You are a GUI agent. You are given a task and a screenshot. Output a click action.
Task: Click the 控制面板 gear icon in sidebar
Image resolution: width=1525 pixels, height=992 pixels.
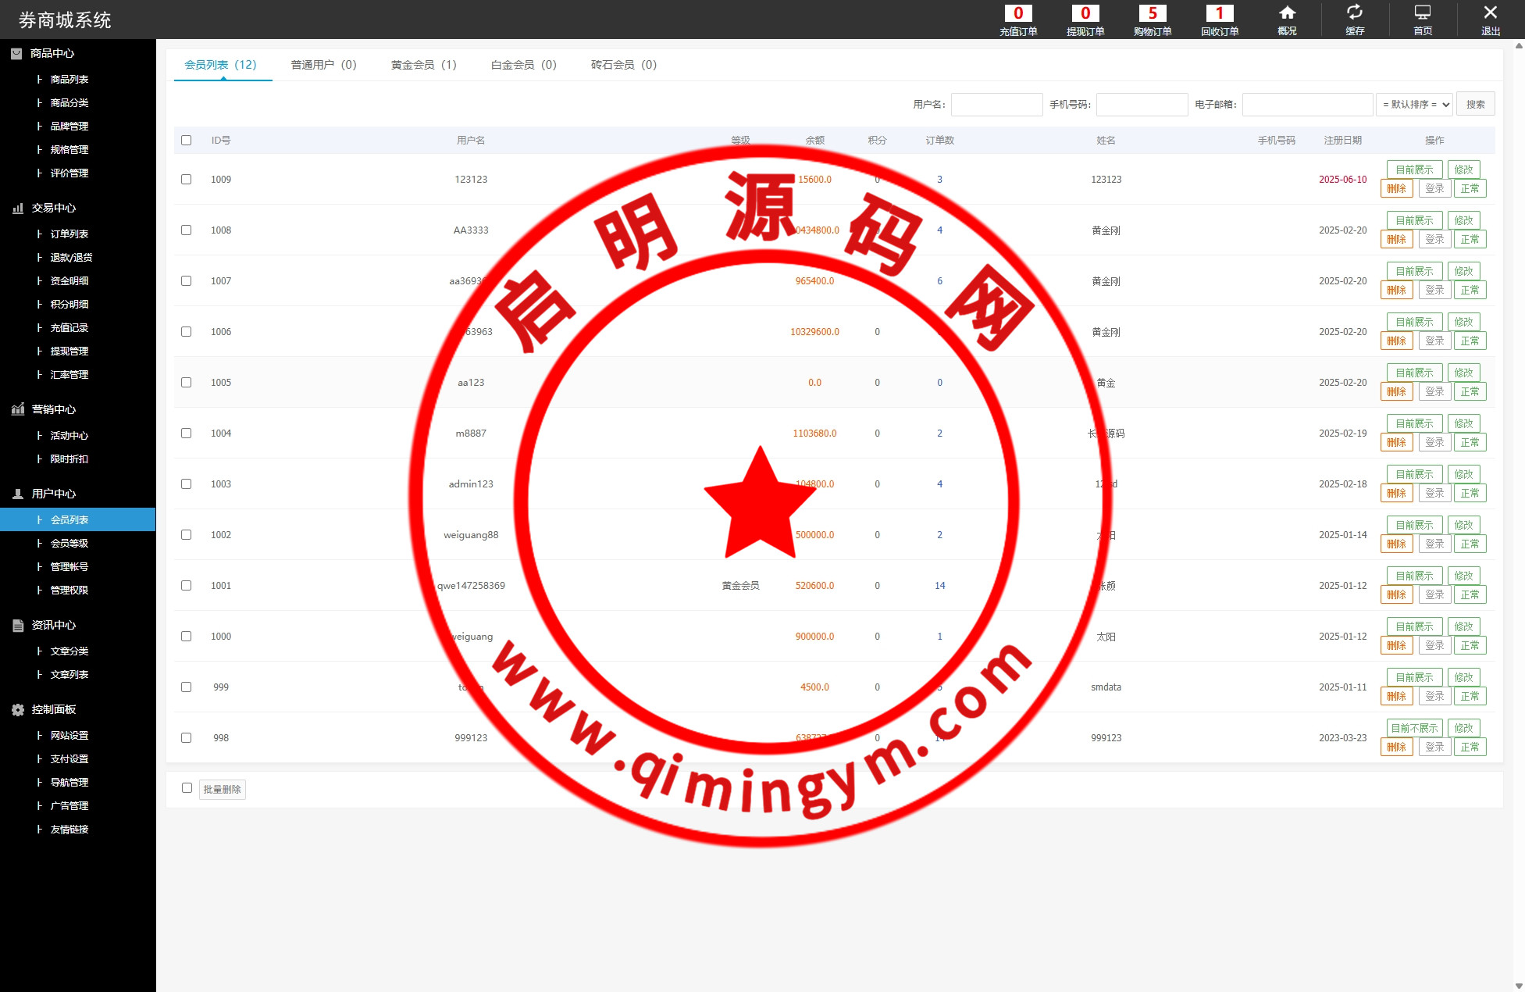pyautogui.click(x=18, y=709)
